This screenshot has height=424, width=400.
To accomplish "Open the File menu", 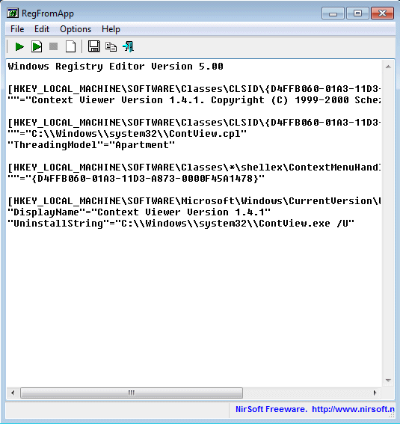I will tap(17, 29).
